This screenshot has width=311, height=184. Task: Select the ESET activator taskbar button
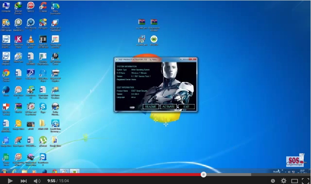pyautogui.click(x=75, y=171)
